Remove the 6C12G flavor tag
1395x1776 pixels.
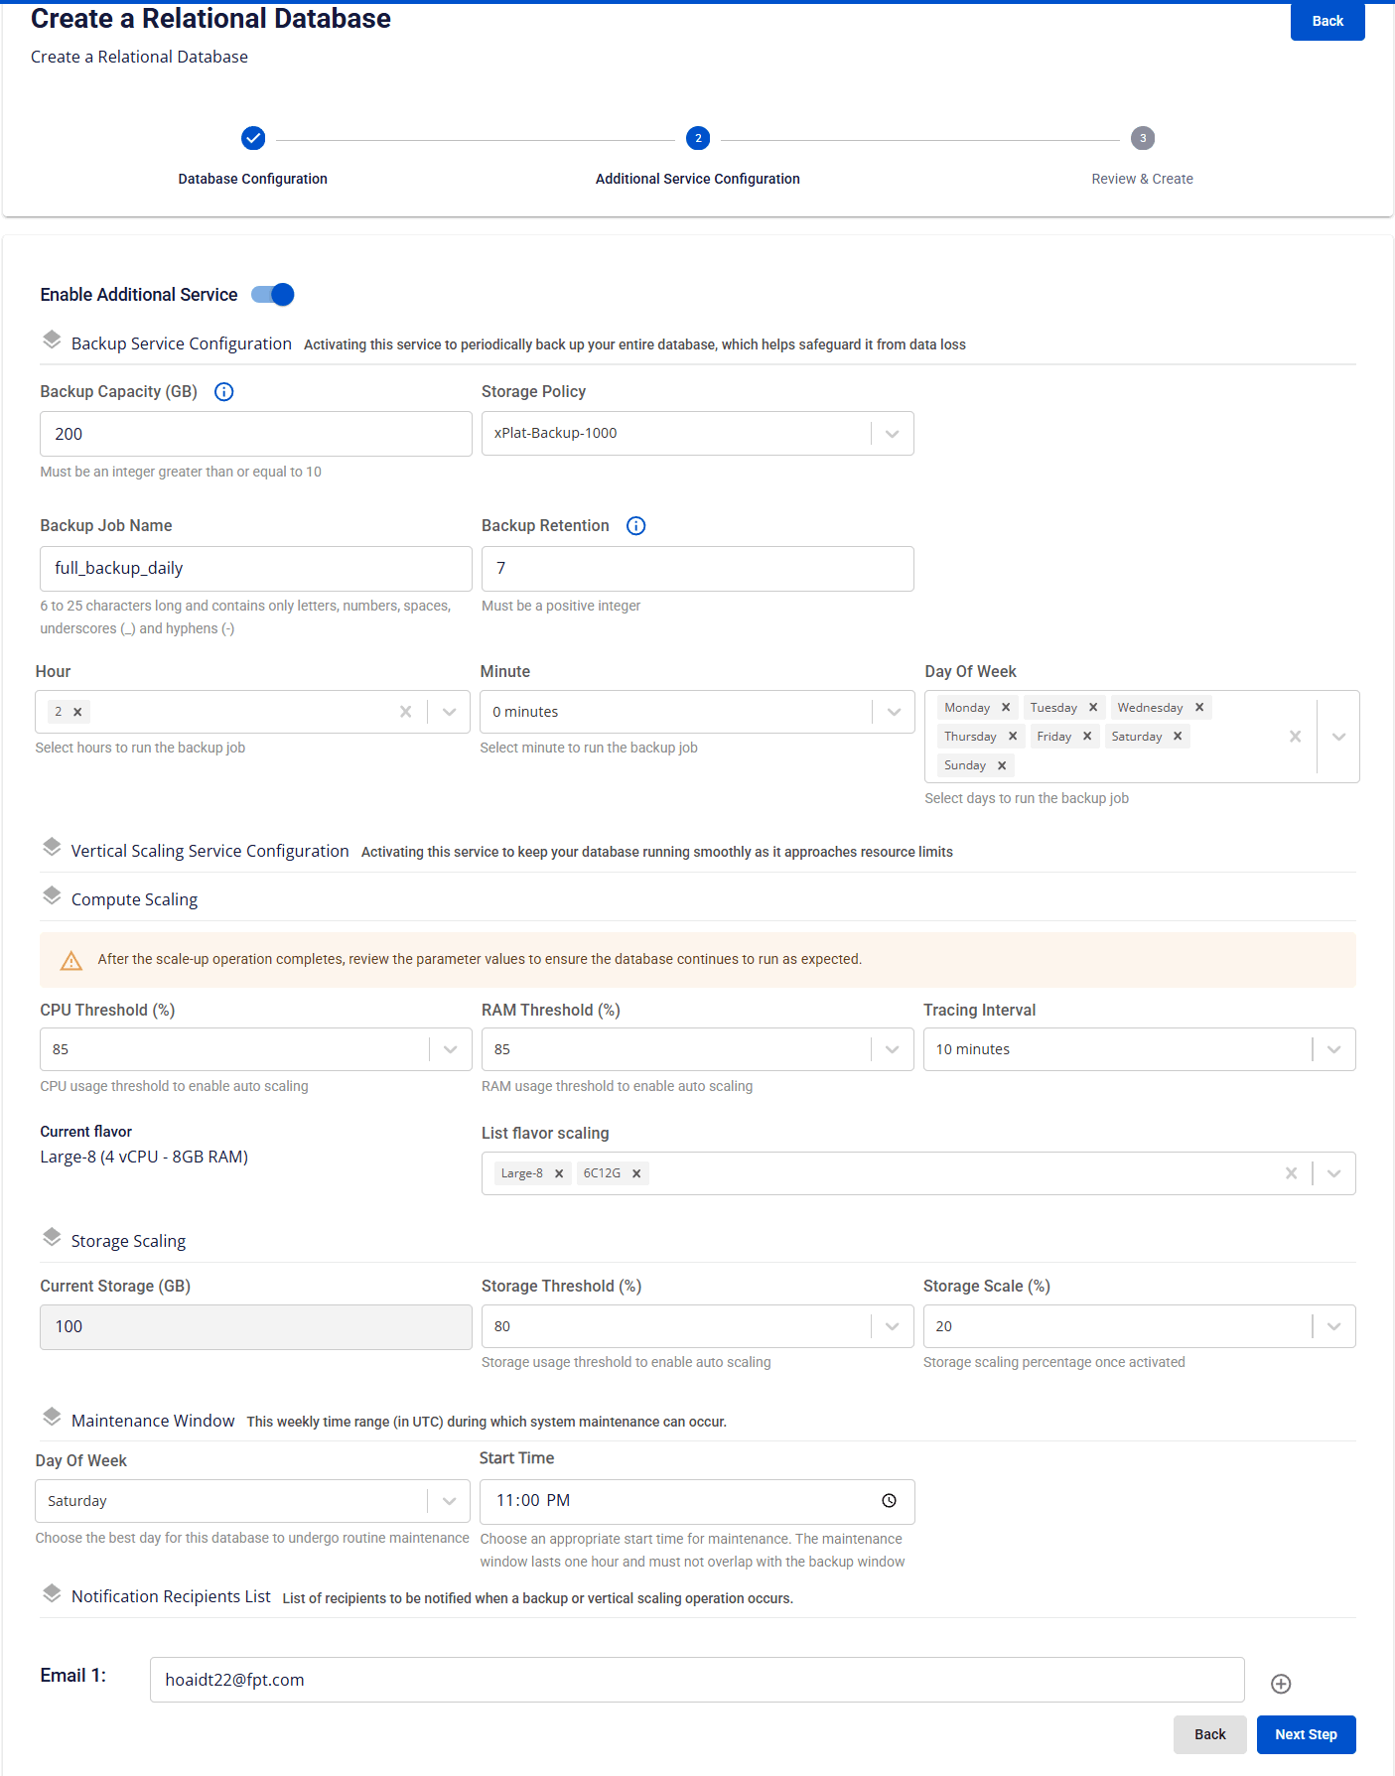pos(636,1173)
